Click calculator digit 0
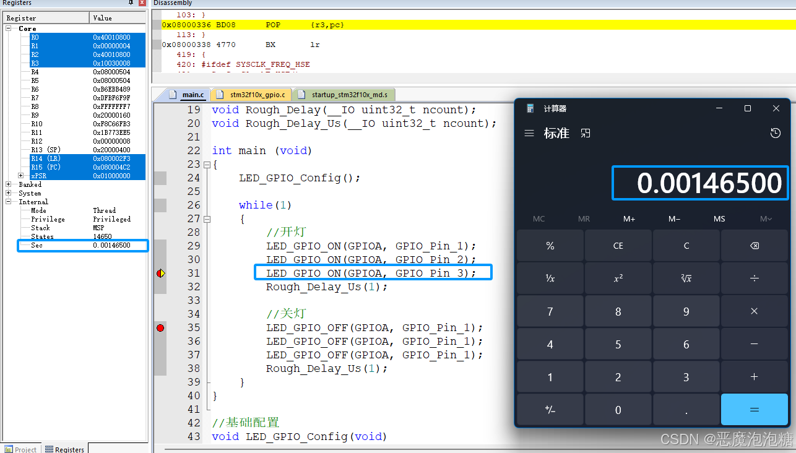The height and width of the screenshot is (453, 796). (x=618, y=410)
